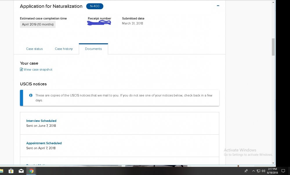Select the Documents tab

(x=93, y=49)
